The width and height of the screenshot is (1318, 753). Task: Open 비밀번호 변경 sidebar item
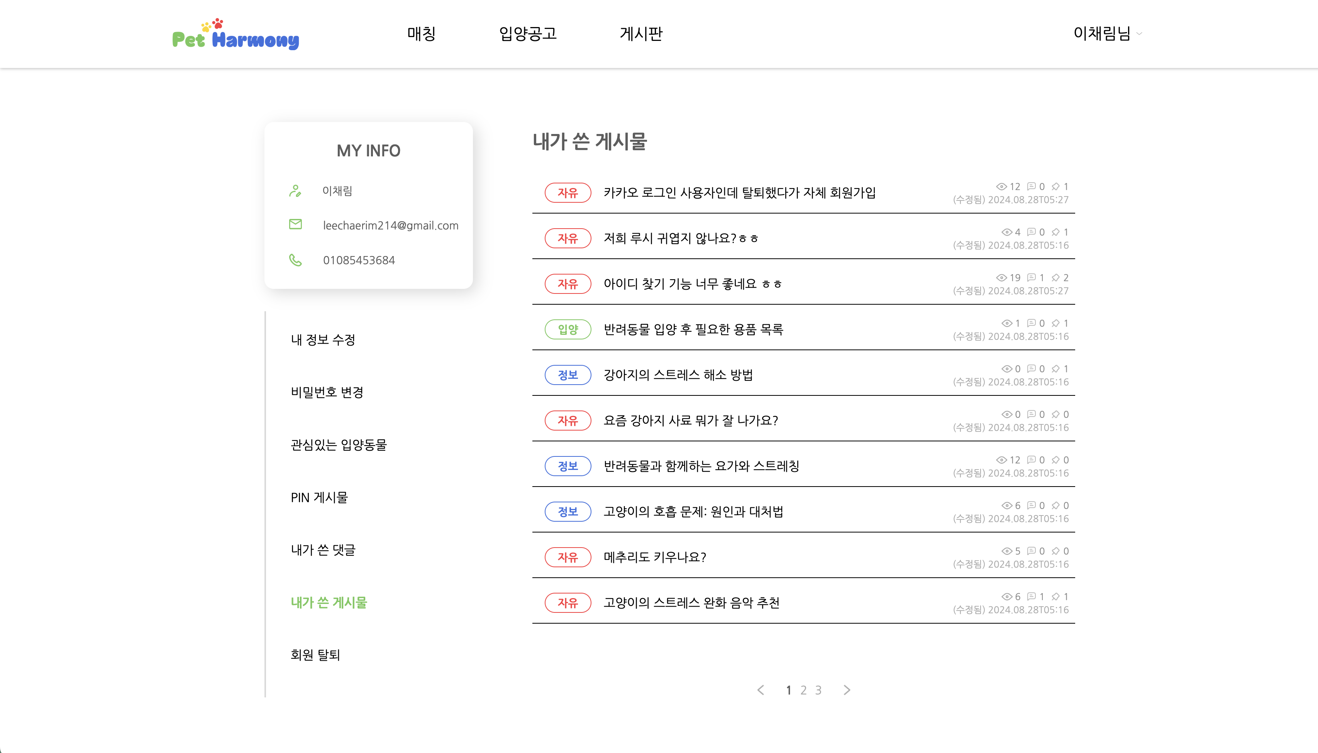pos(327,393)
